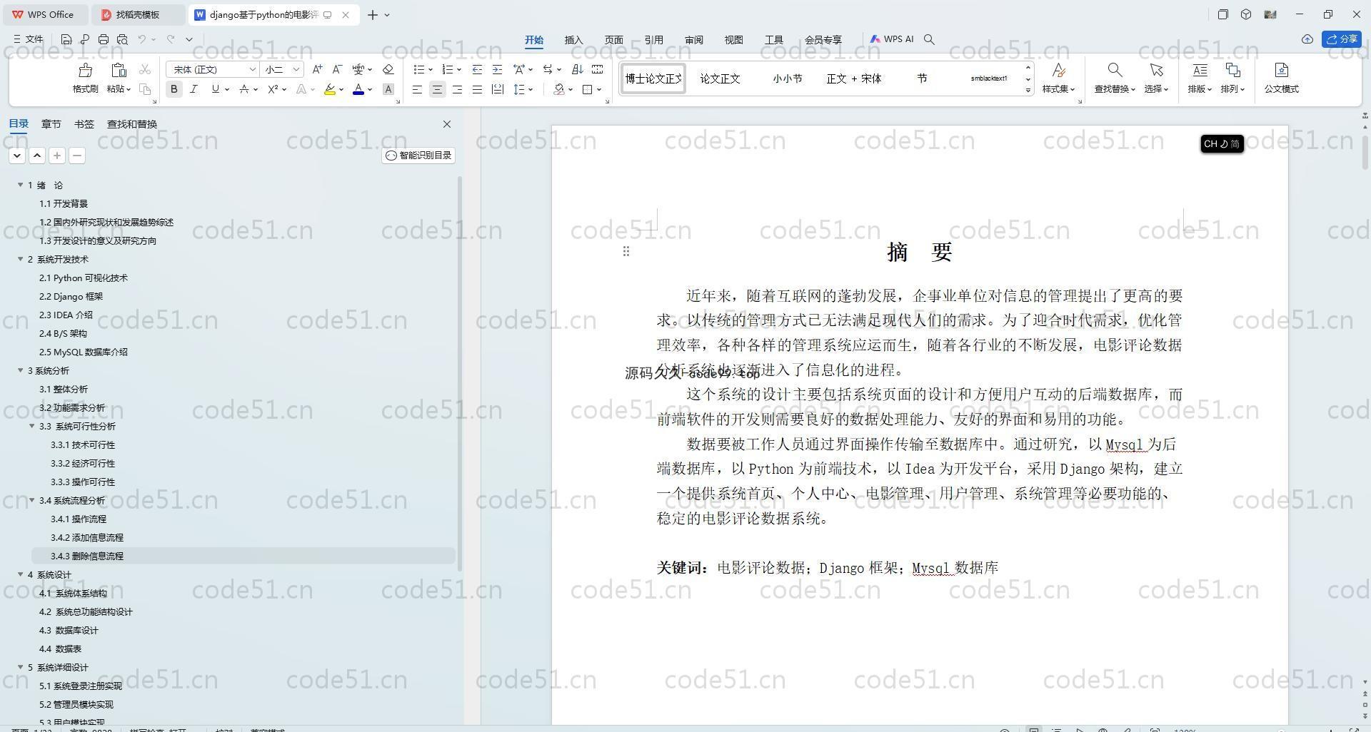Click the Sort (A-Z) icon
This screenshot has height=732, width=1371.
(x=577, y=69)
